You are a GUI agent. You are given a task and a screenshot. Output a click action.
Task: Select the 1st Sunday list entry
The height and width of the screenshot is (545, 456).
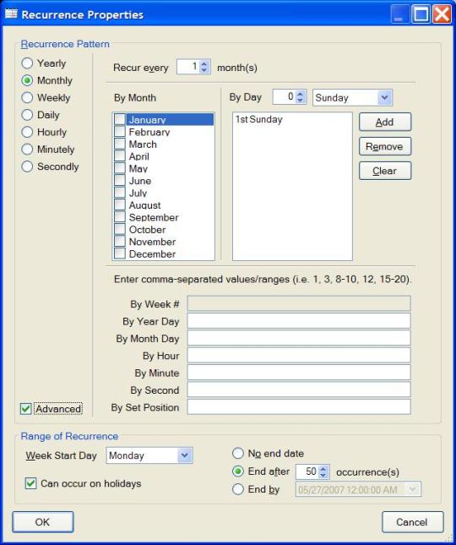click(x=258, y=120)
